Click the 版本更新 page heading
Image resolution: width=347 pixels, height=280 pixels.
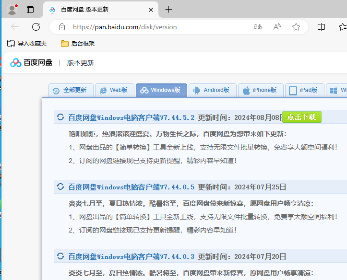pos(81,63)
